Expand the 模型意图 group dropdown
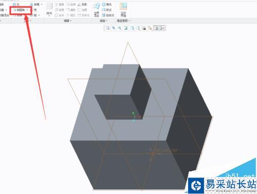 (129, 21)
